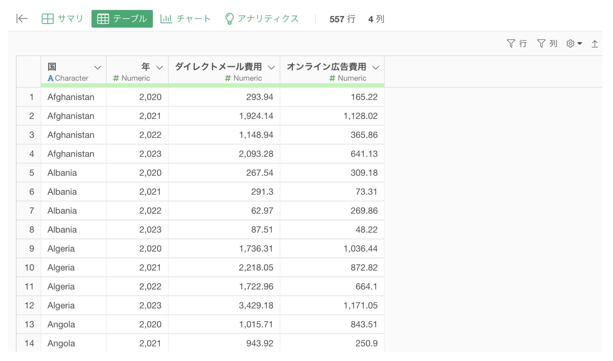Open the アナリティクス analytics tab
This screenshot has height=361, width=613.
pyautogui.click(x=262, y=19)
